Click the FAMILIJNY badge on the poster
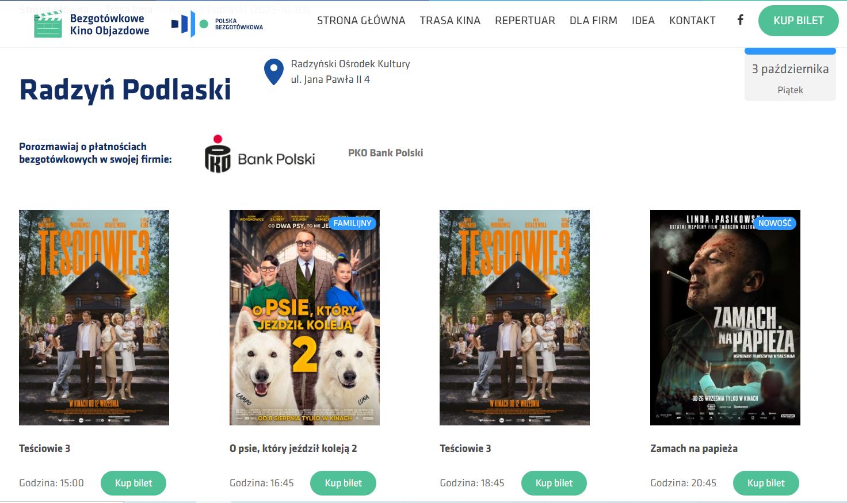 352,223
